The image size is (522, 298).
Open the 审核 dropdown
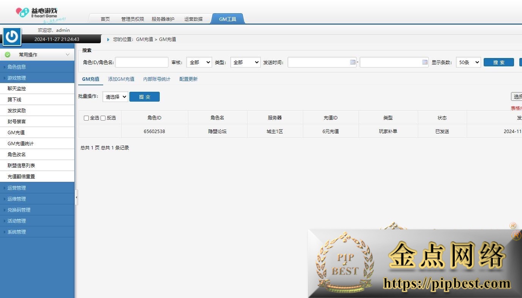click(199, 62)
